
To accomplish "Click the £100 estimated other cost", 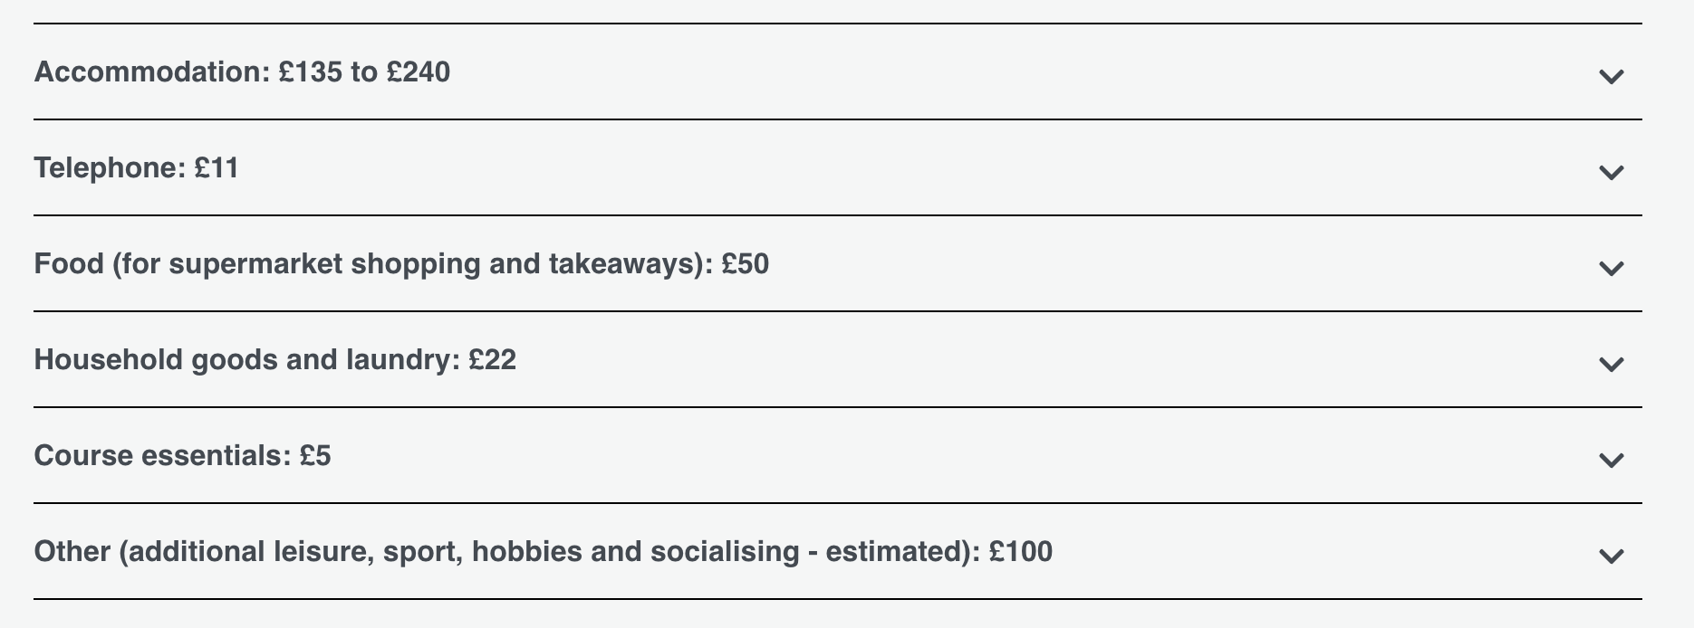I will tap(1020, 552).
